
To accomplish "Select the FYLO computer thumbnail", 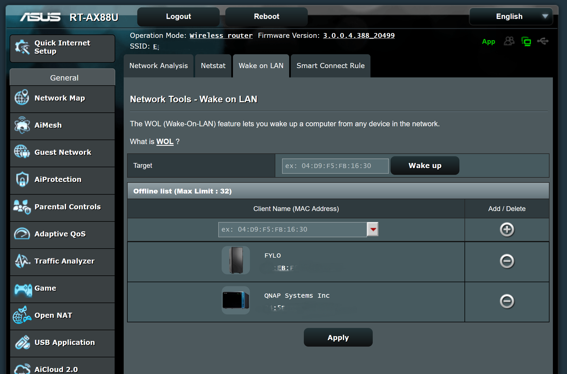I will coord(235,260).
